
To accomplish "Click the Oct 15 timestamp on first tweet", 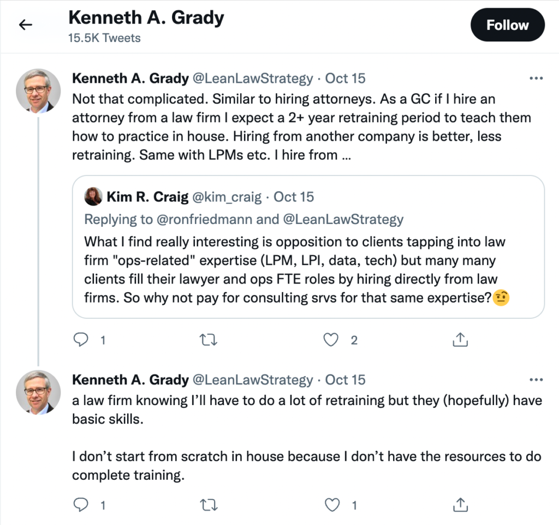I will coord(345,79).
